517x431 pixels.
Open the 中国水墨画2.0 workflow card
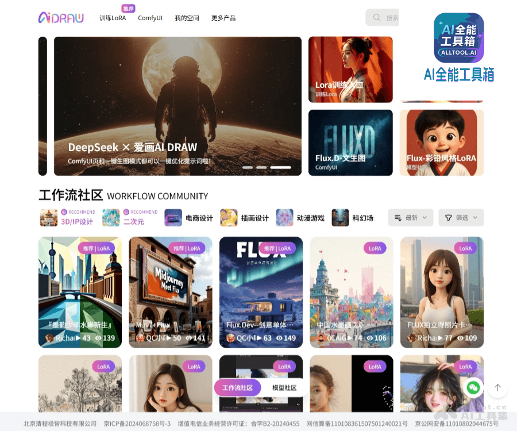(x=352, y=292)
